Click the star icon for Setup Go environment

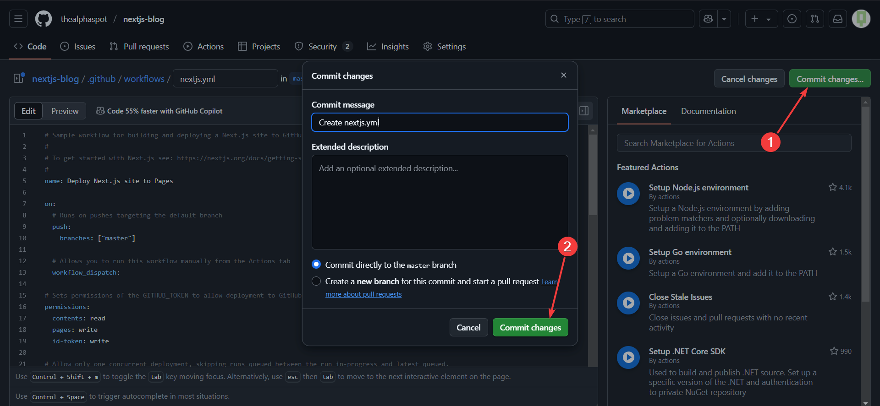tap(833, 252)
